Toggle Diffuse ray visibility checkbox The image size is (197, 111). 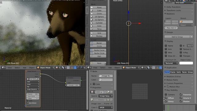166,98
